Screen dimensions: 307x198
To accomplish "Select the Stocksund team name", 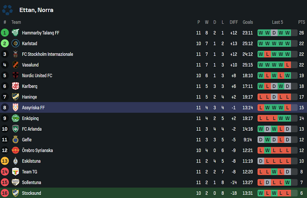I will click(32, 193).
